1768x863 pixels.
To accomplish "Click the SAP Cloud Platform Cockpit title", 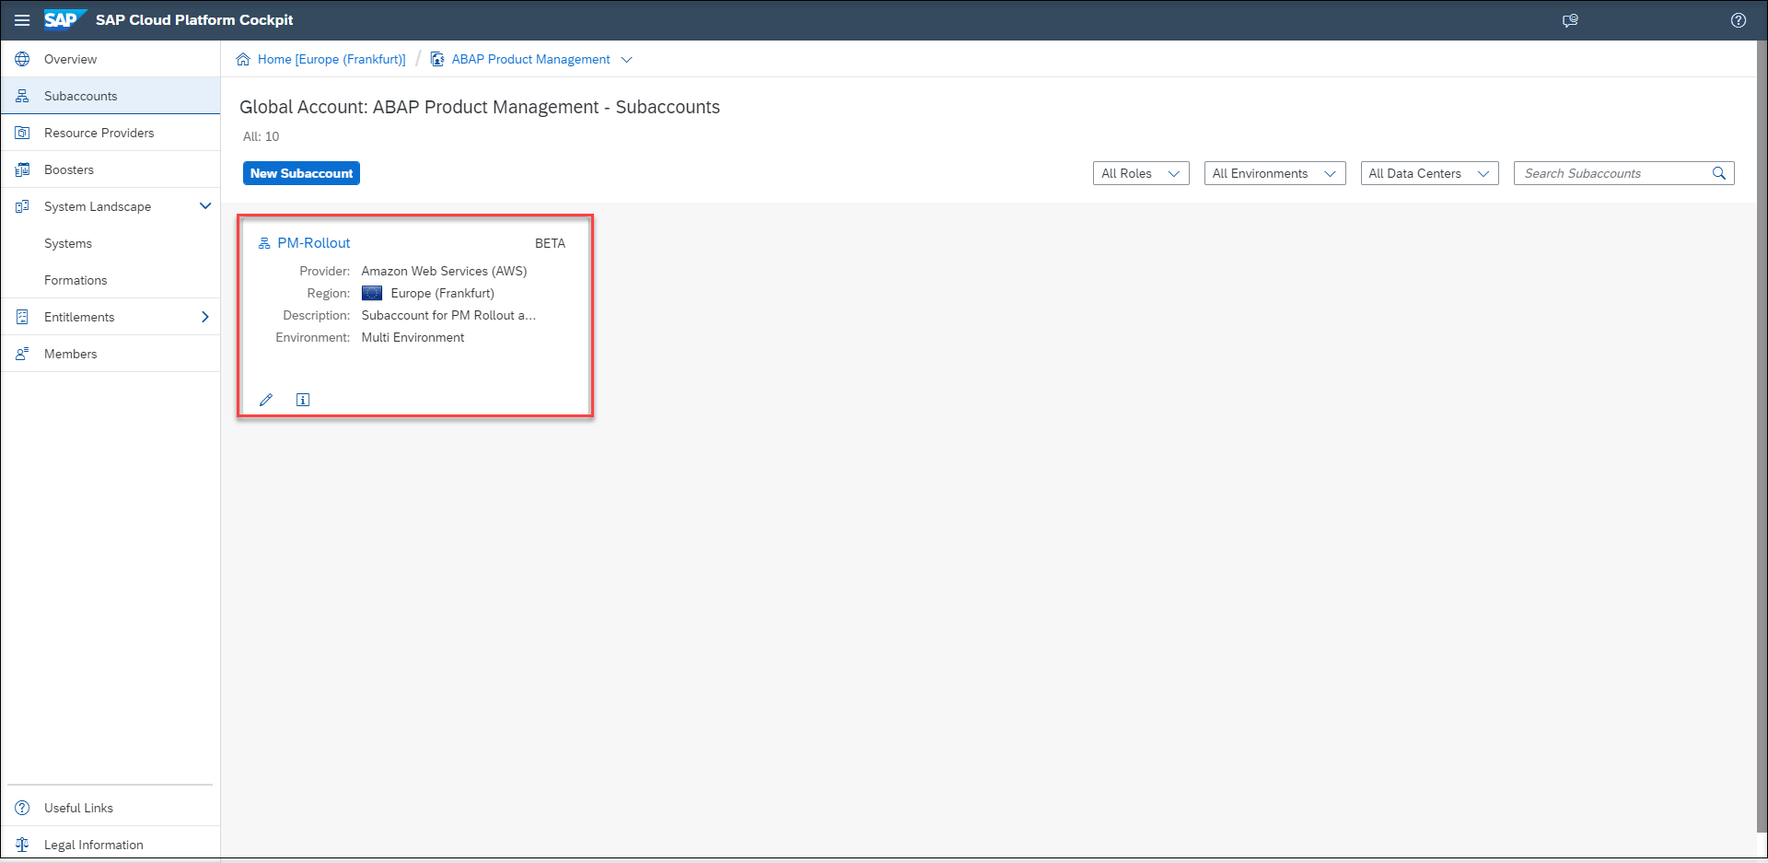I will pyautogui.click(x=194, y=20).
